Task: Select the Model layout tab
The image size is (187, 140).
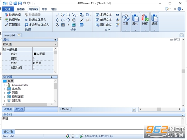Action: pyautogui.click(x=65, y=109)
